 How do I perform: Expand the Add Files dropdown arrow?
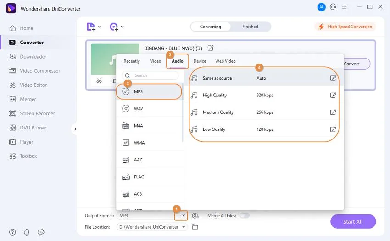(100, 27)
